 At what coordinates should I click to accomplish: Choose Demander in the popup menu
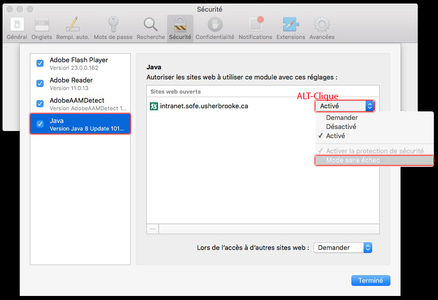[342, 117]
